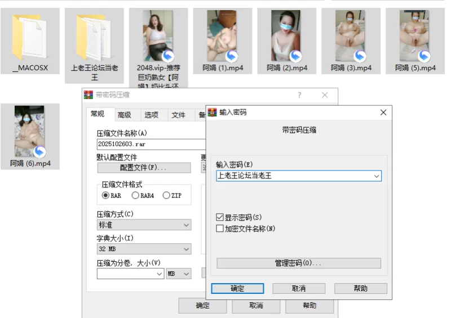
Task: Enable the 加密文件名称(N) checkbox
Action: tap(220, 229)
